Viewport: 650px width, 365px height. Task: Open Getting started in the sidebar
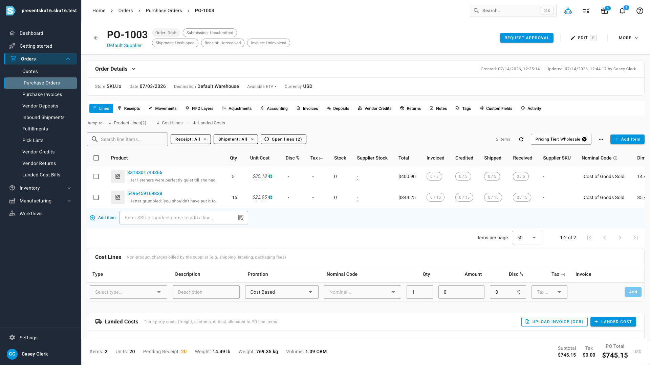(41, 46)
